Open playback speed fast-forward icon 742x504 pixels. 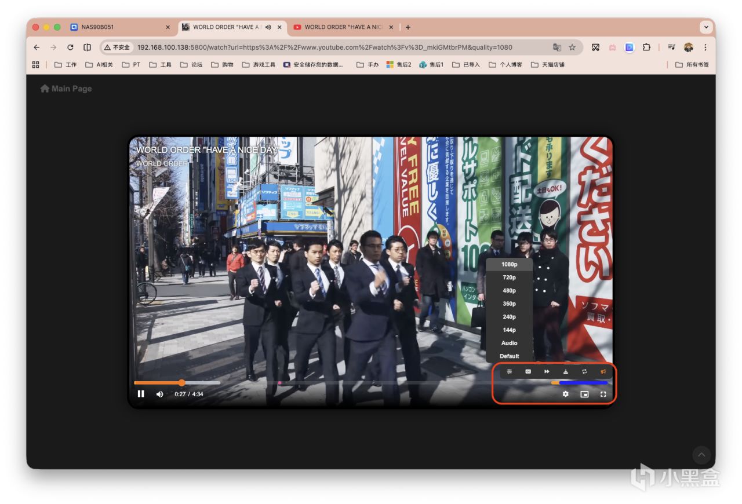[x=547, y=371]
